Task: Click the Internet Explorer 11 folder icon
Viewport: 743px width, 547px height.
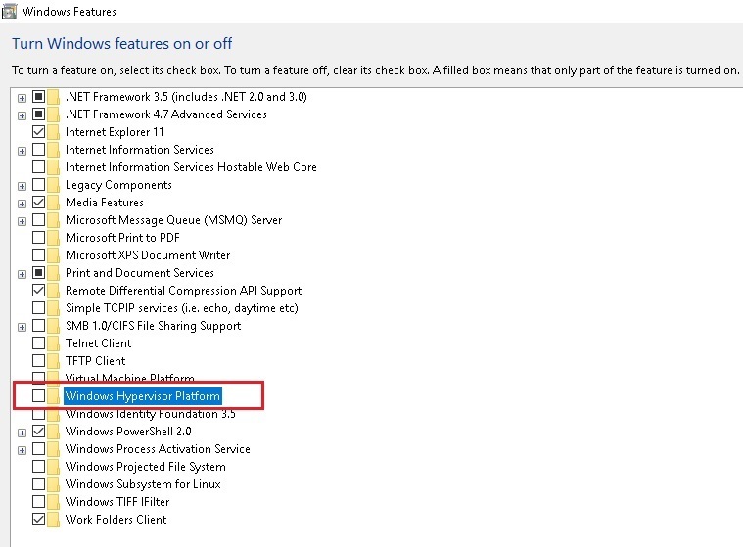Action: pos(54,132)
